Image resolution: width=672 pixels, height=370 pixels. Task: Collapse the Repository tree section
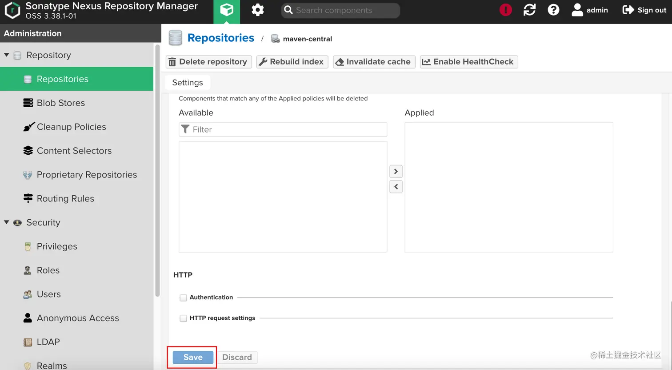click(x=7, y=55)
